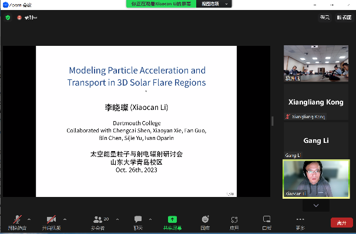Click the green encryption shield icon

point(8,18)
